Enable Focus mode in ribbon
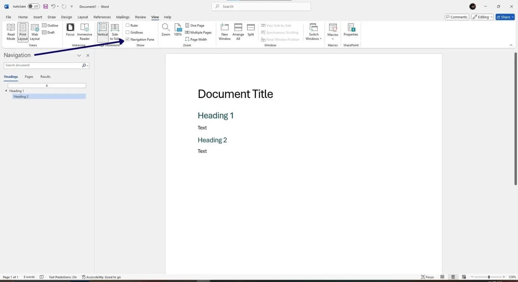518x282 pixels. point(70,30)
